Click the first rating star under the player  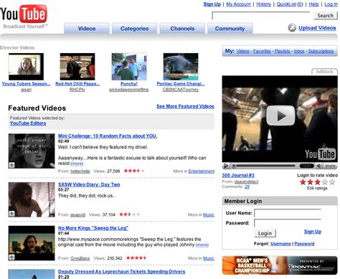(x=303, y=182)
